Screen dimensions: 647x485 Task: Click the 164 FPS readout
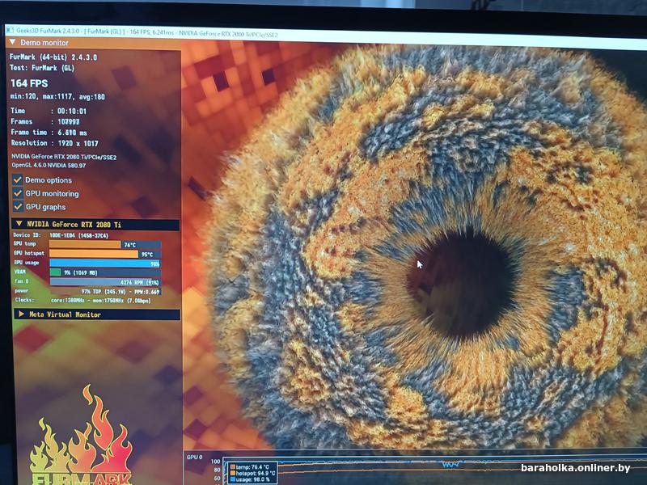point(29,83)
